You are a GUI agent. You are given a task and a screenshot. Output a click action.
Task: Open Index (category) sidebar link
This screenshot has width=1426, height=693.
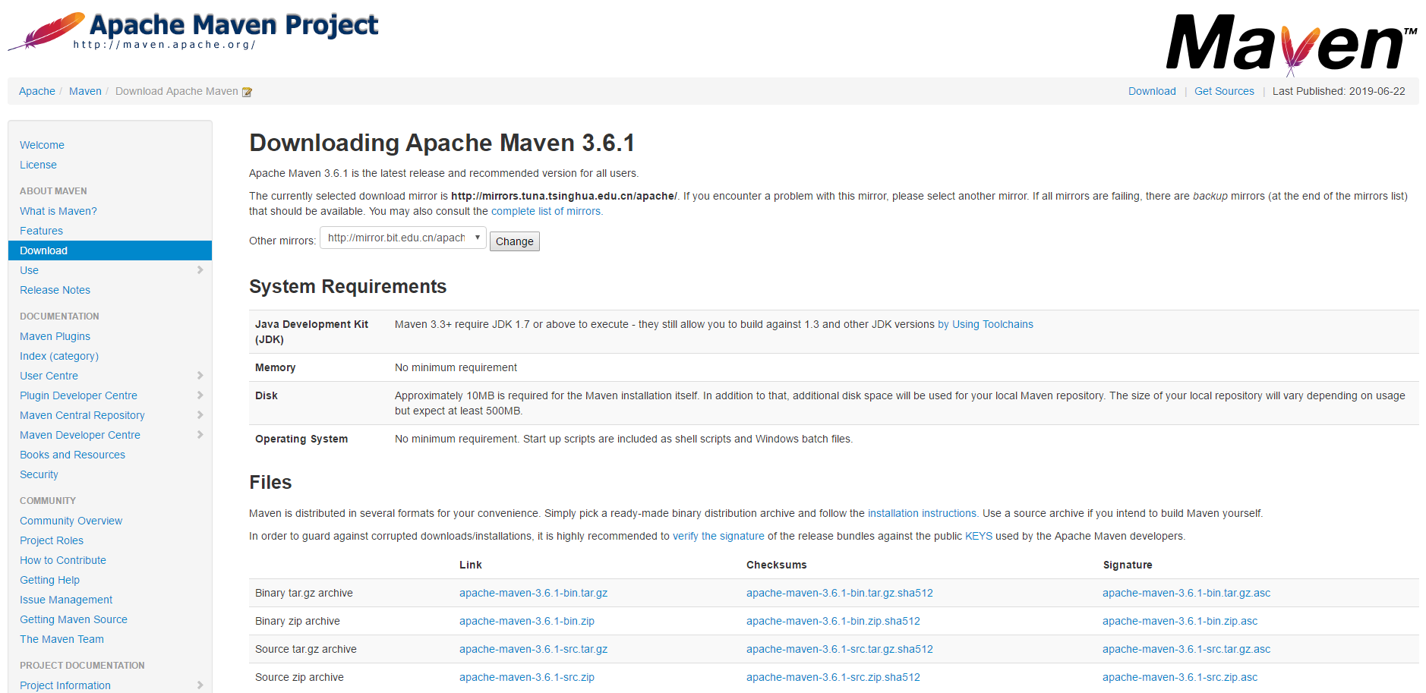59,356
